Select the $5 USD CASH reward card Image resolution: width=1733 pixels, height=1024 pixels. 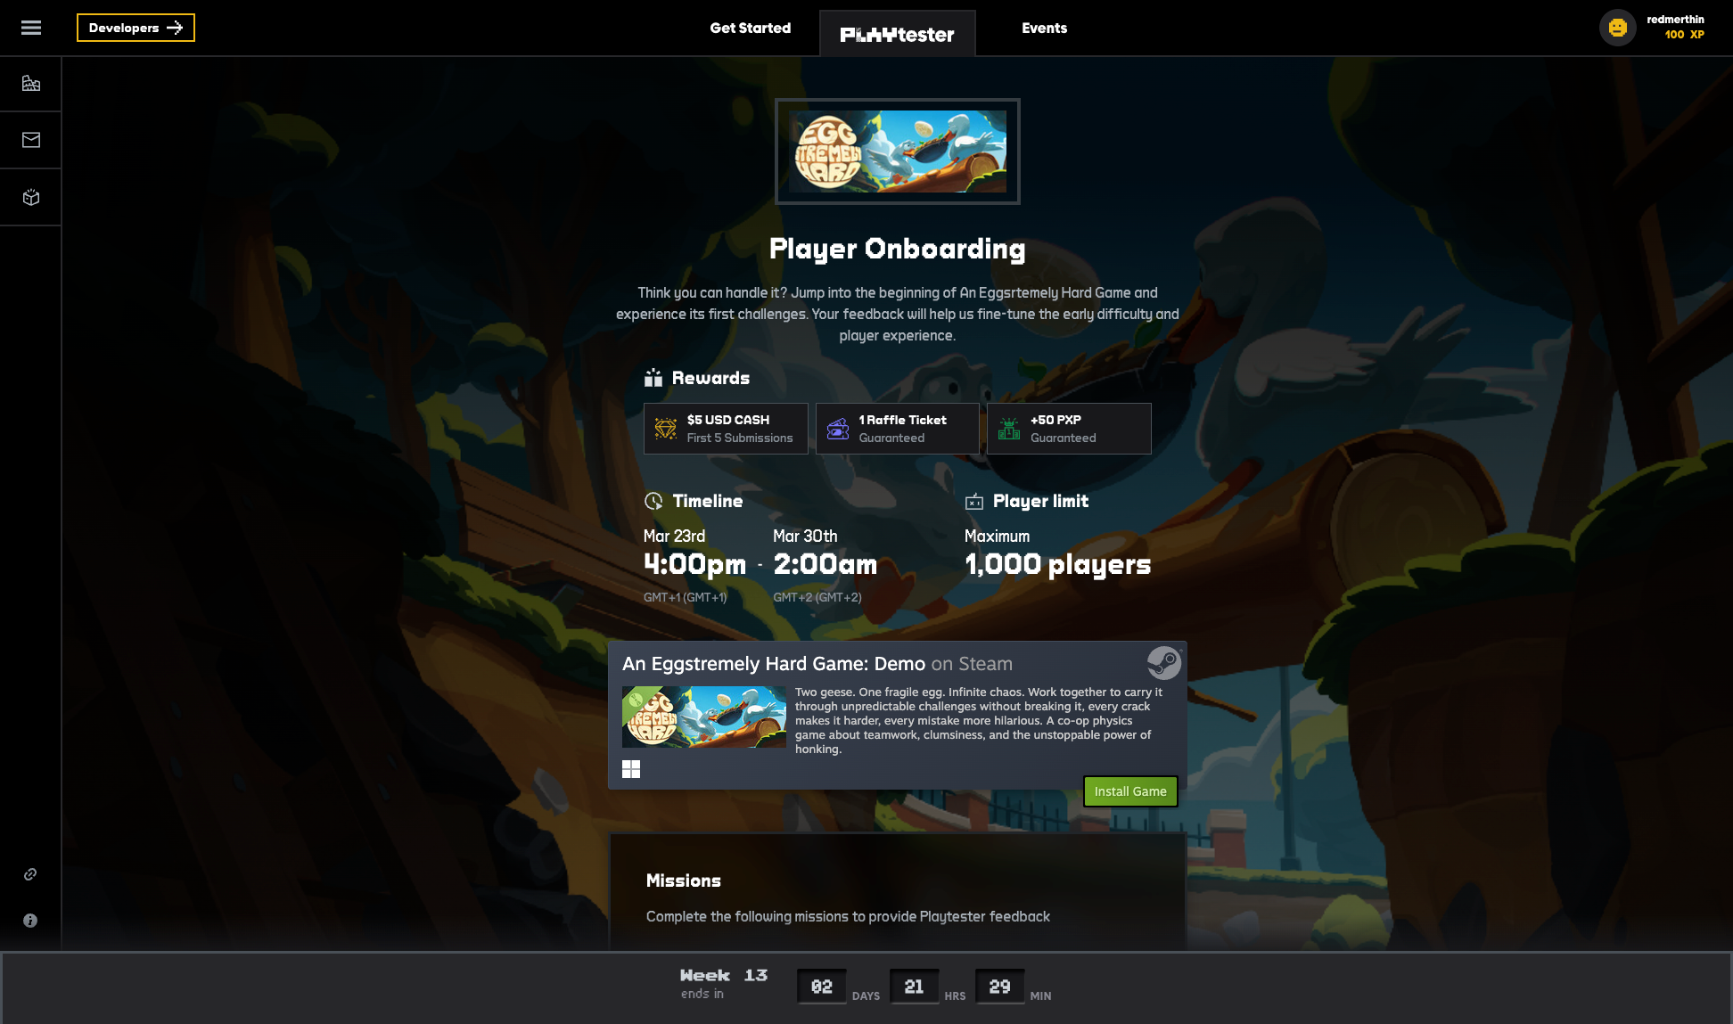click(x=726, y=428)
